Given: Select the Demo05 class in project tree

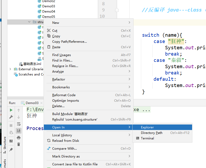Looking at the screenshot, I should (49, 17).
